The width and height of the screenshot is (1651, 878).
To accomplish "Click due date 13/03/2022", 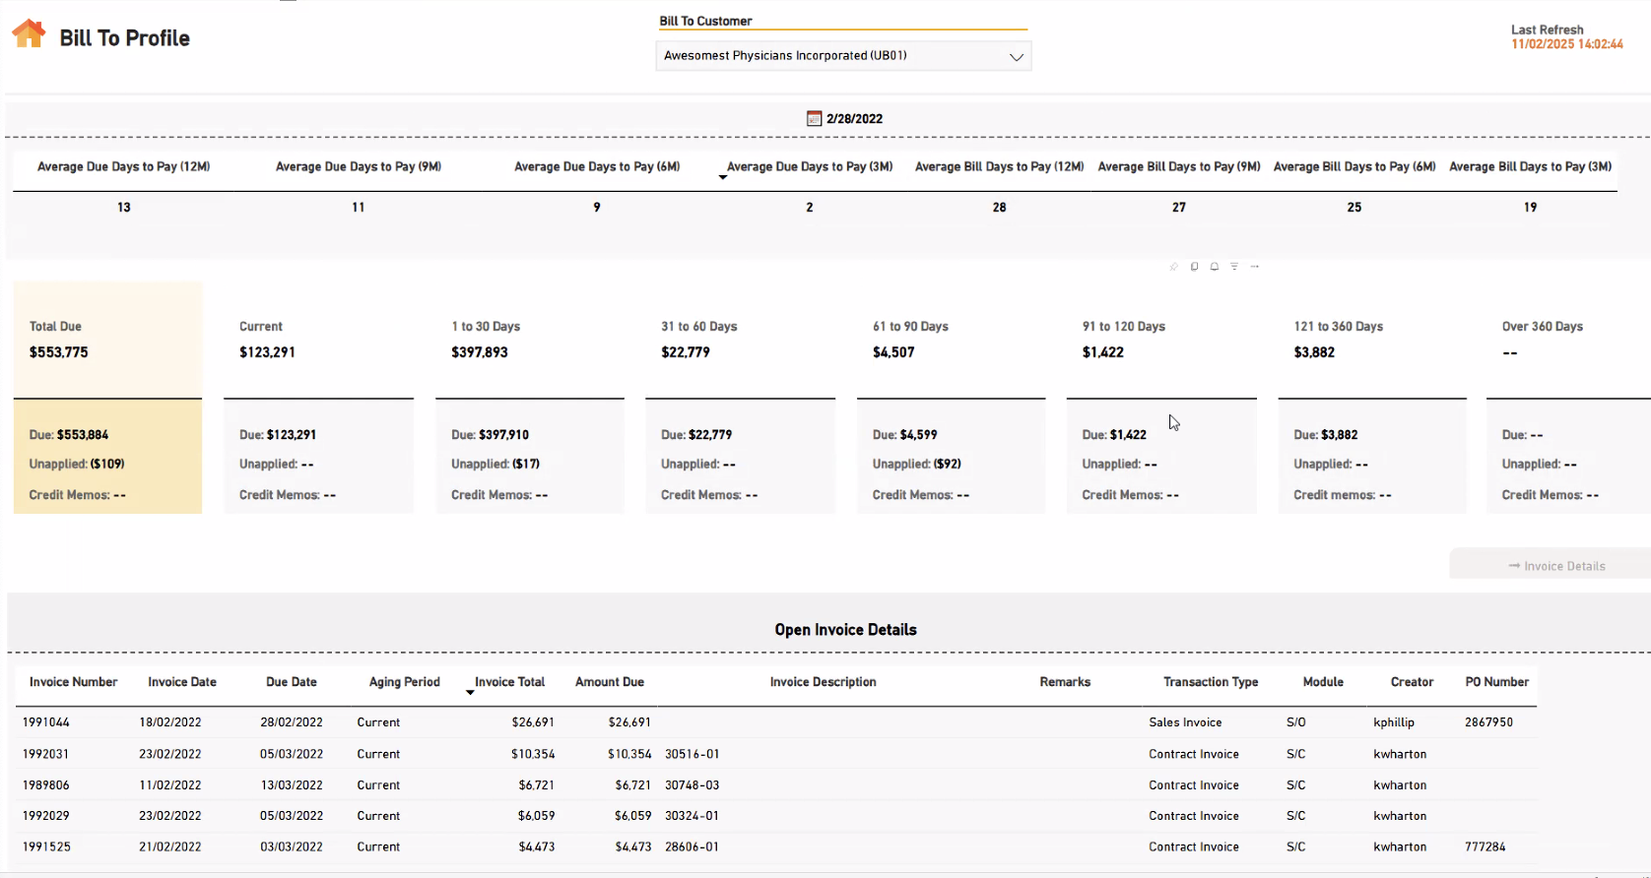I will tap(292, 785).
